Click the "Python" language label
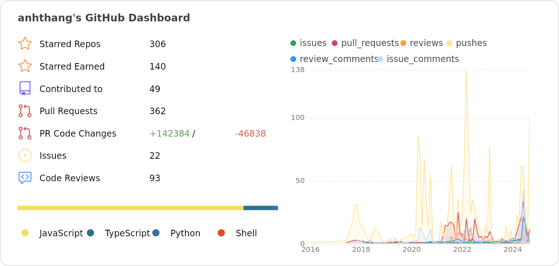The width and height of the screenshot is (559, 266). click(x=185, y=233)
